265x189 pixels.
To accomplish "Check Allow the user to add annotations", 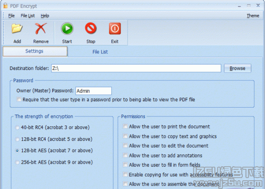I will click(x=125, y=155).
